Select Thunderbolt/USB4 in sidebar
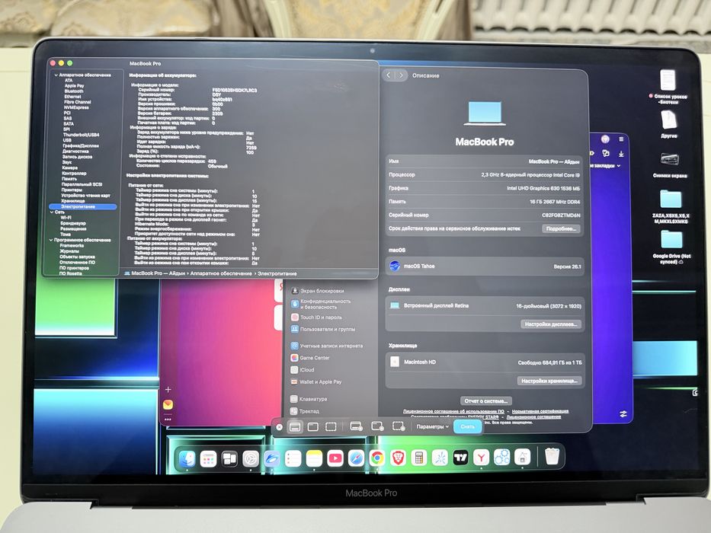The width and height of the screenshot is (711, 533). [x=81, y=135]
